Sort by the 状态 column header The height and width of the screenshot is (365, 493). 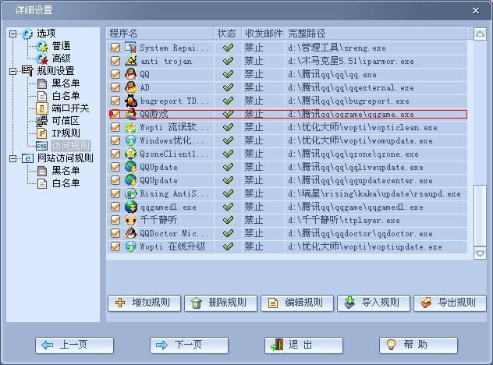pyautogui.click(x=228, y=34)
